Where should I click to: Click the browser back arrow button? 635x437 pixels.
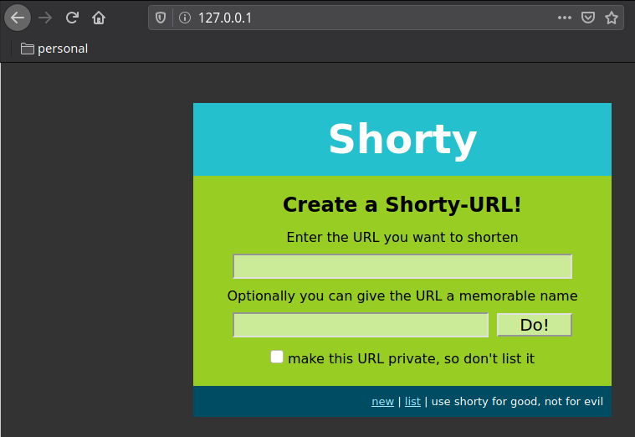(18, 18)
